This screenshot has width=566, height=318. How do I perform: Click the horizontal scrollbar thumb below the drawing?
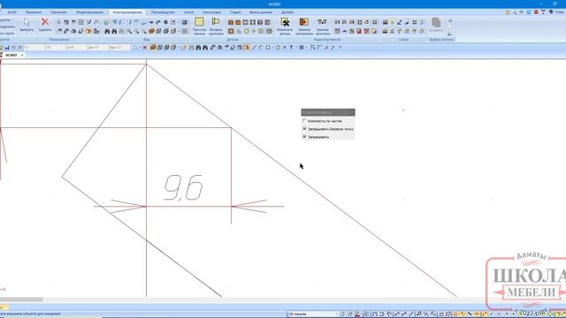point(21,299)
